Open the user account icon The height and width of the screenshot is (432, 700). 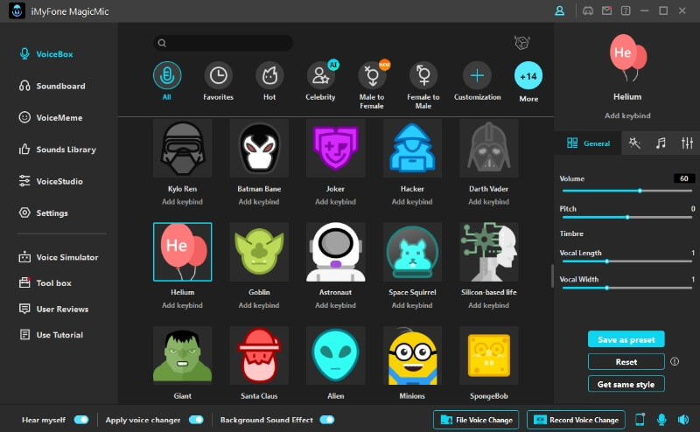coord(559,10)
